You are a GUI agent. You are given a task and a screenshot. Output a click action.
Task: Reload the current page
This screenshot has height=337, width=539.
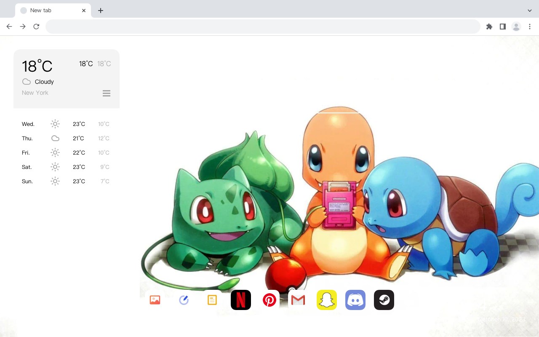point(36,27)
